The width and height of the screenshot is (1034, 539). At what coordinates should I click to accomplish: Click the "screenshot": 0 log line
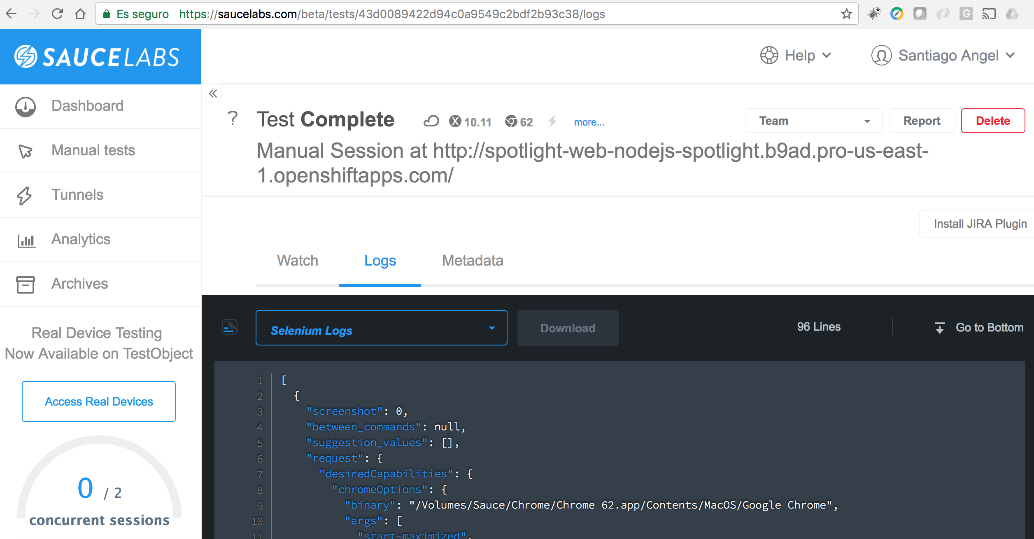(x=357, y=411)
